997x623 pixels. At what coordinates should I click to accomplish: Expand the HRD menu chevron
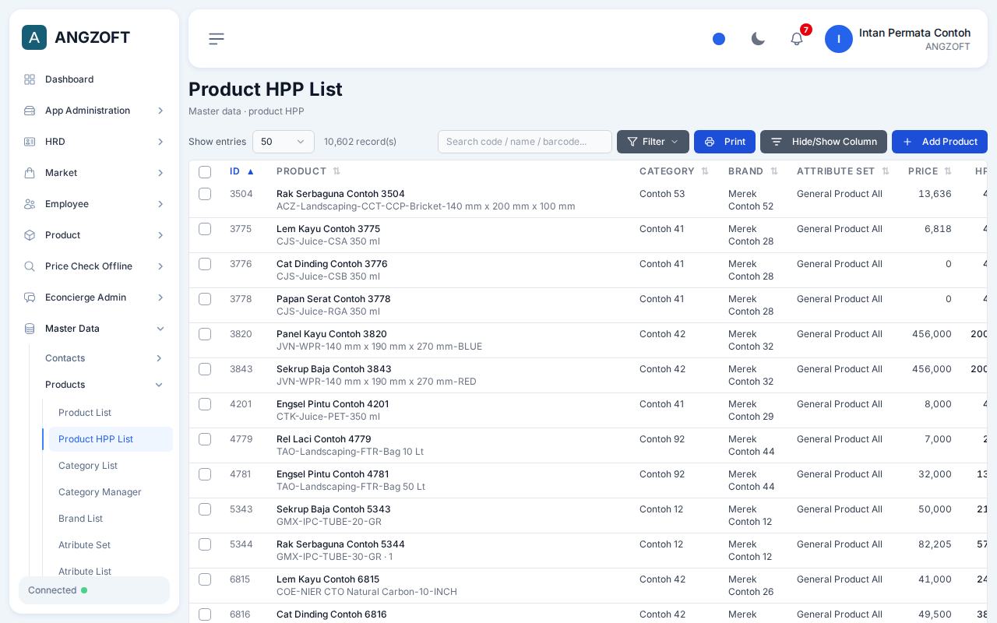point(160,142)
